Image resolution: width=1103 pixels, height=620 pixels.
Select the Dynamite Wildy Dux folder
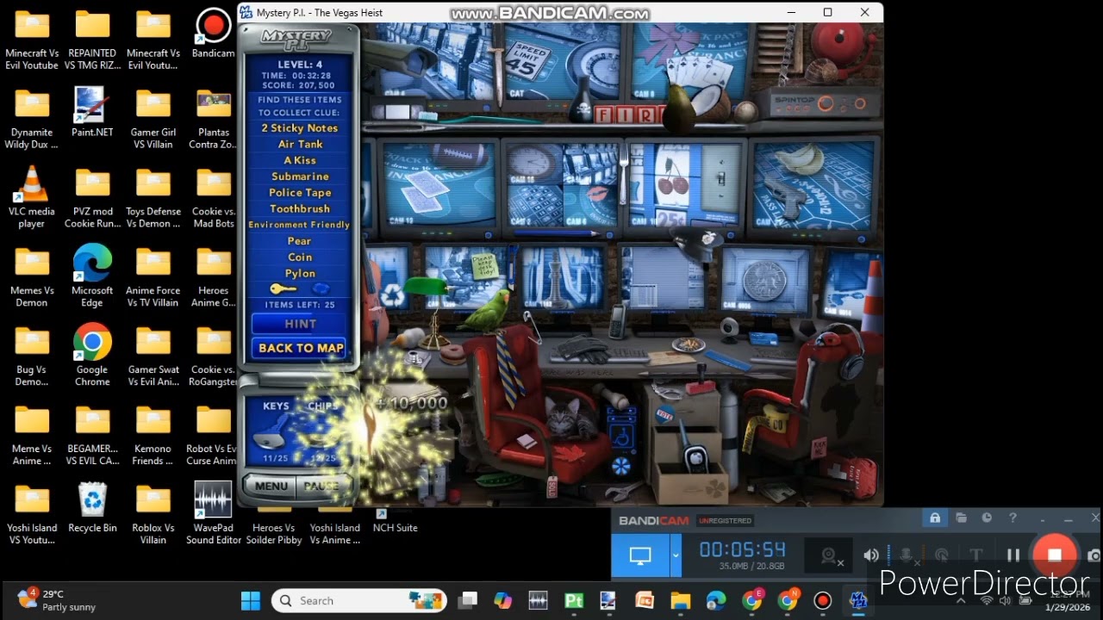[32, 118]
